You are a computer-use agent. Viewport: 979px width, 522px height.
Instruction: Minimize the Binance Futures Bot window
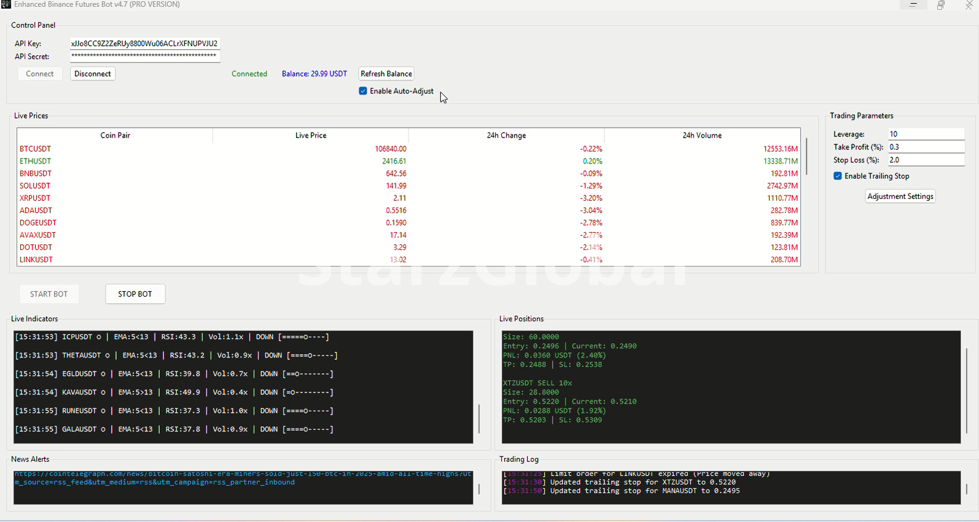(913, 5)
